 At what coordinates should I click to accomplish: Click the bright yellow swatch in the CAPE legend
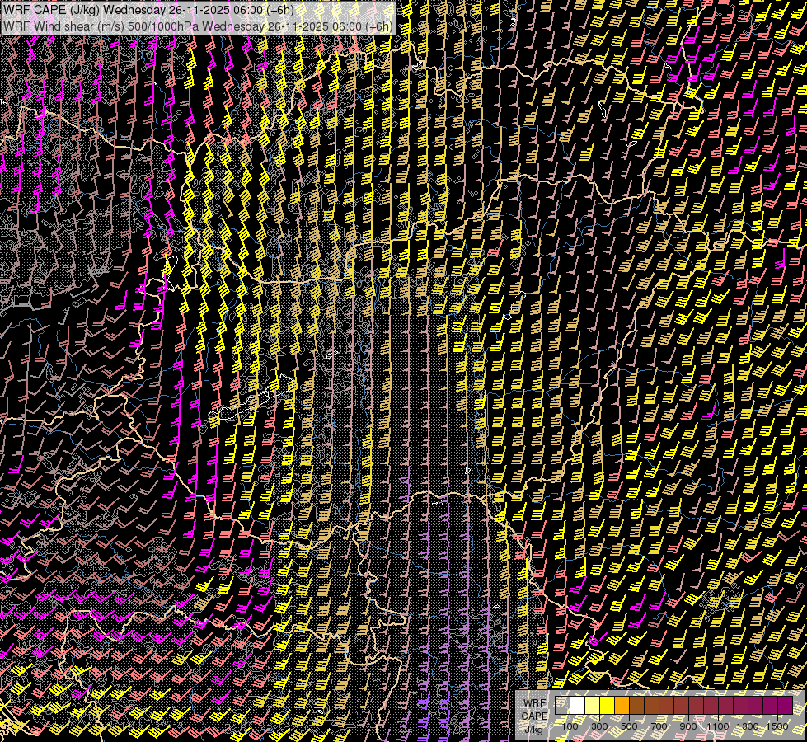pos(608,705)
